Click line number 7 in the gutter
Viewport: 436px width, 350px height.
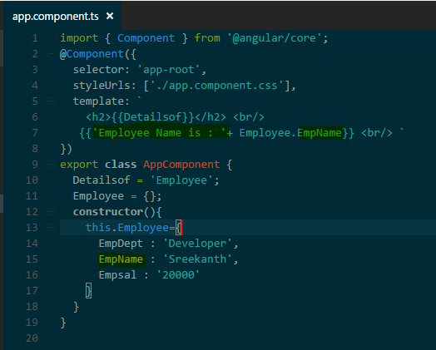click(35, 133)
